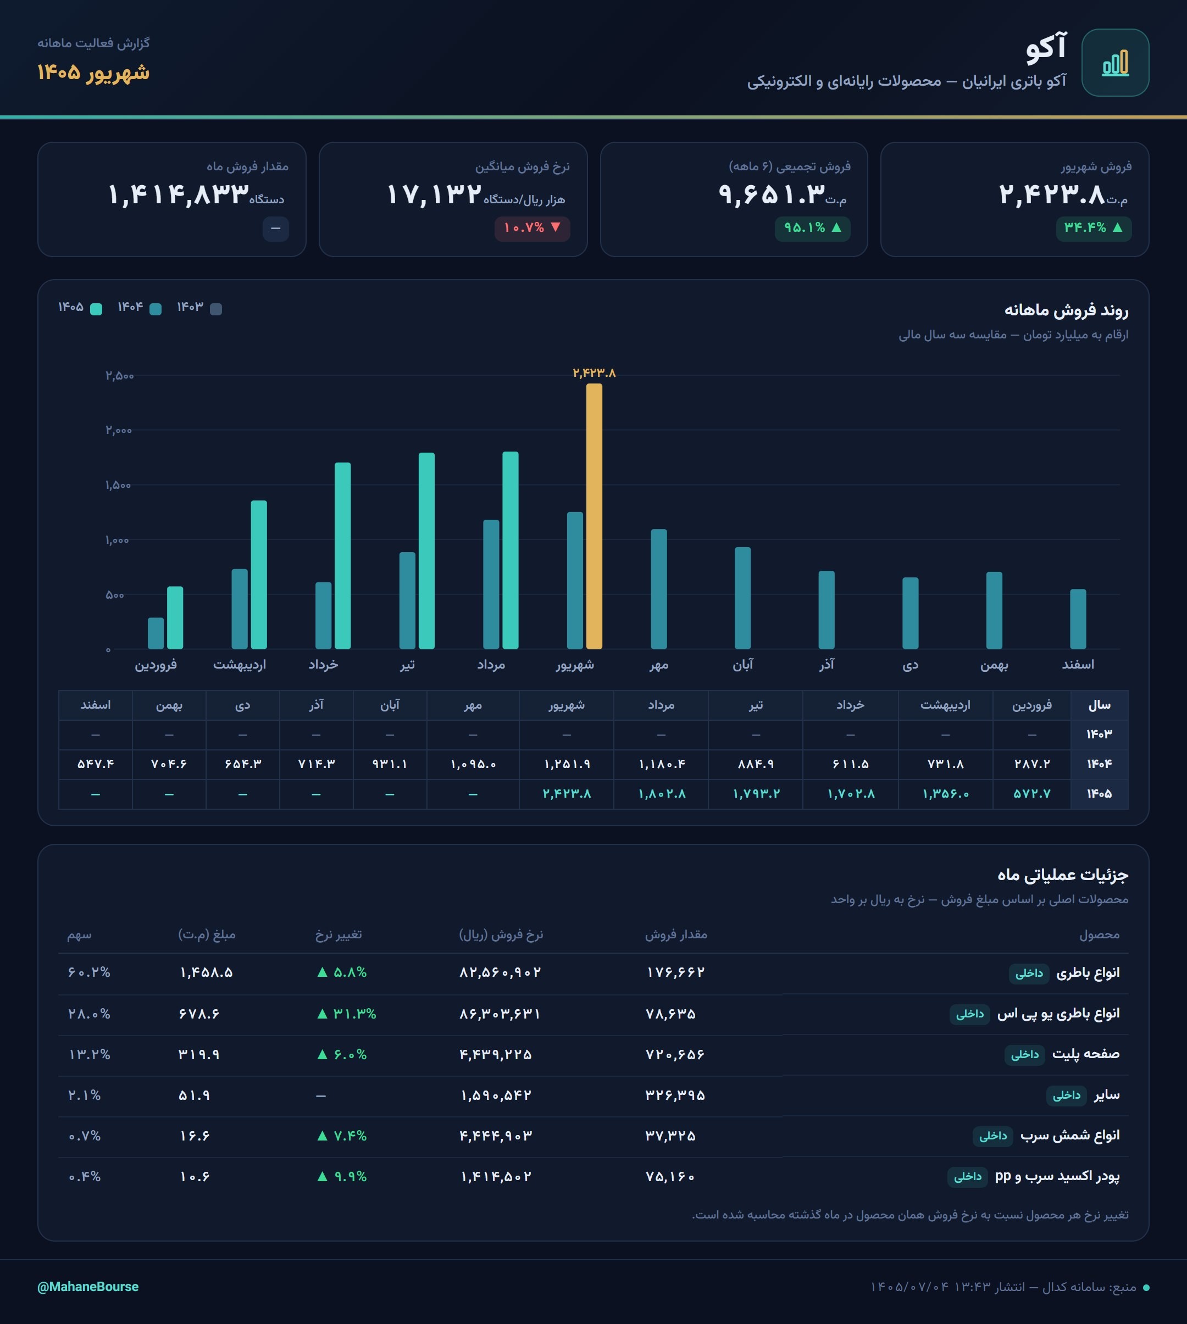Click the 5.8% rate change arrow
The height and width of the screenshot is (1324, 1187).
coord(321,972)
